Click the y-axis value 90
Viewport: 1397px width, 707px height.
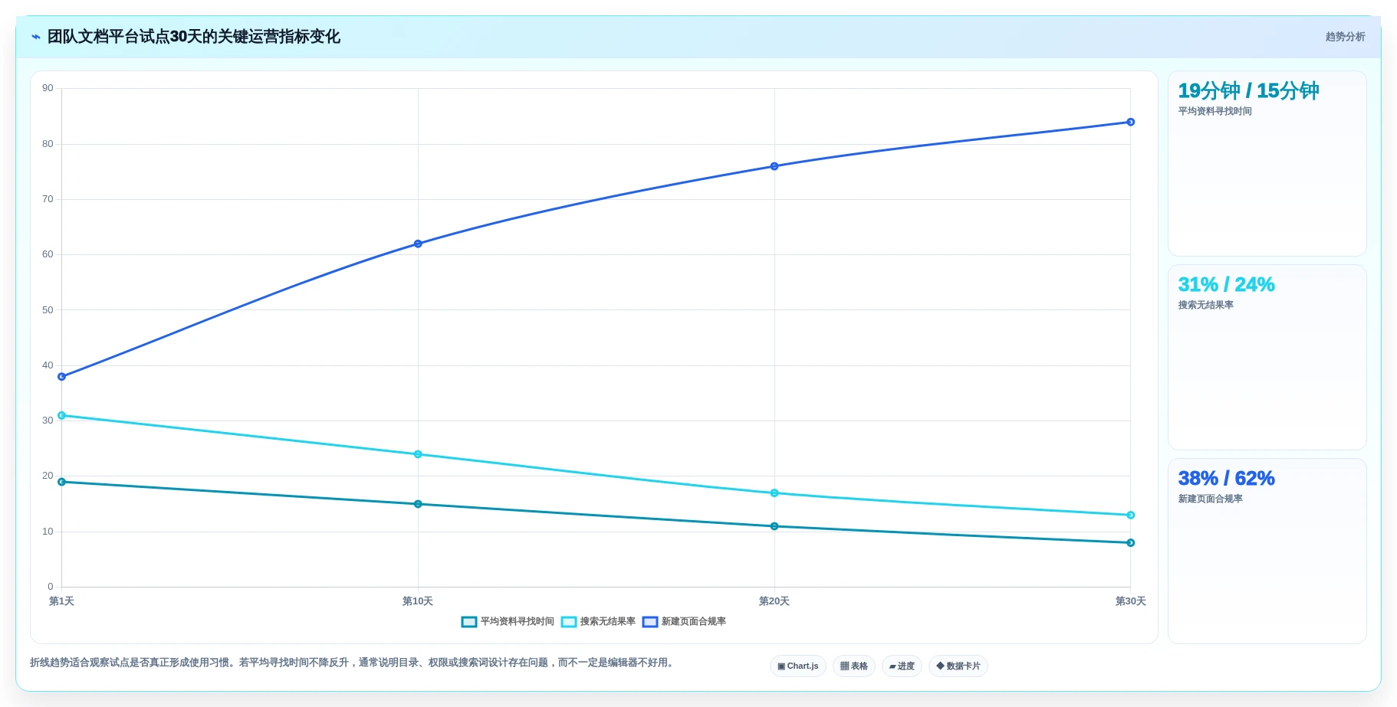48,88
